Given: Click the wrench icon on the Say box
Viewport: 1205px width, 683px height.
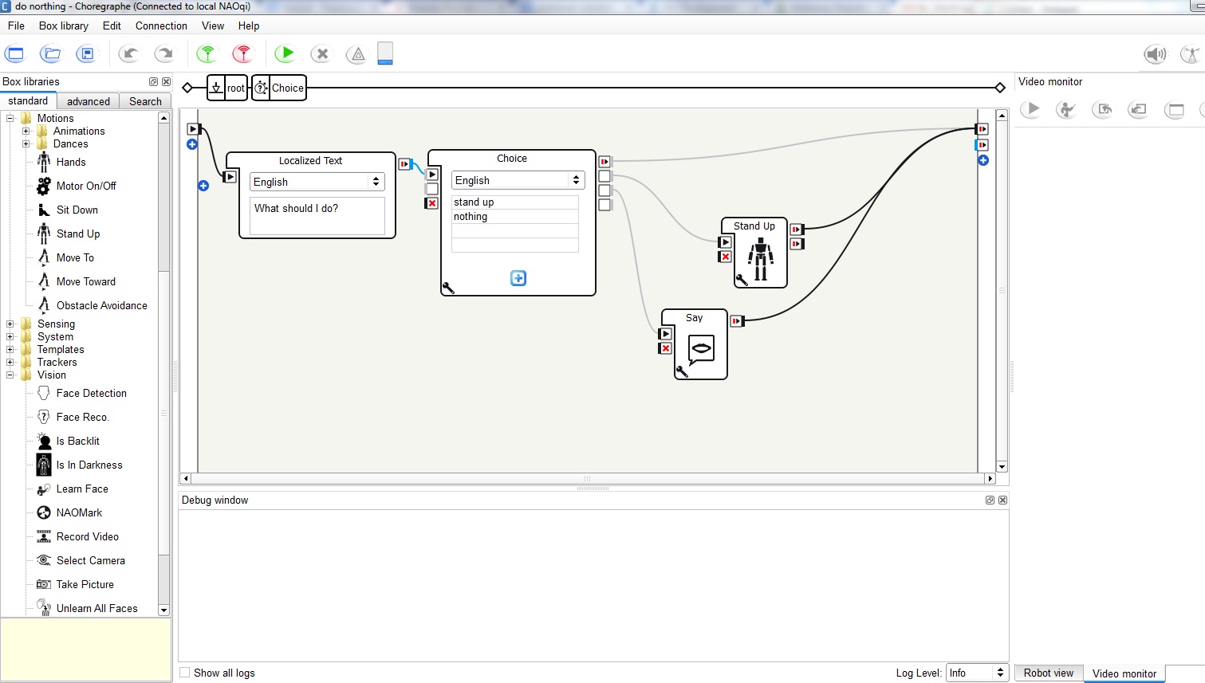Looking at the screenshot, I should [x=682, y=371].
